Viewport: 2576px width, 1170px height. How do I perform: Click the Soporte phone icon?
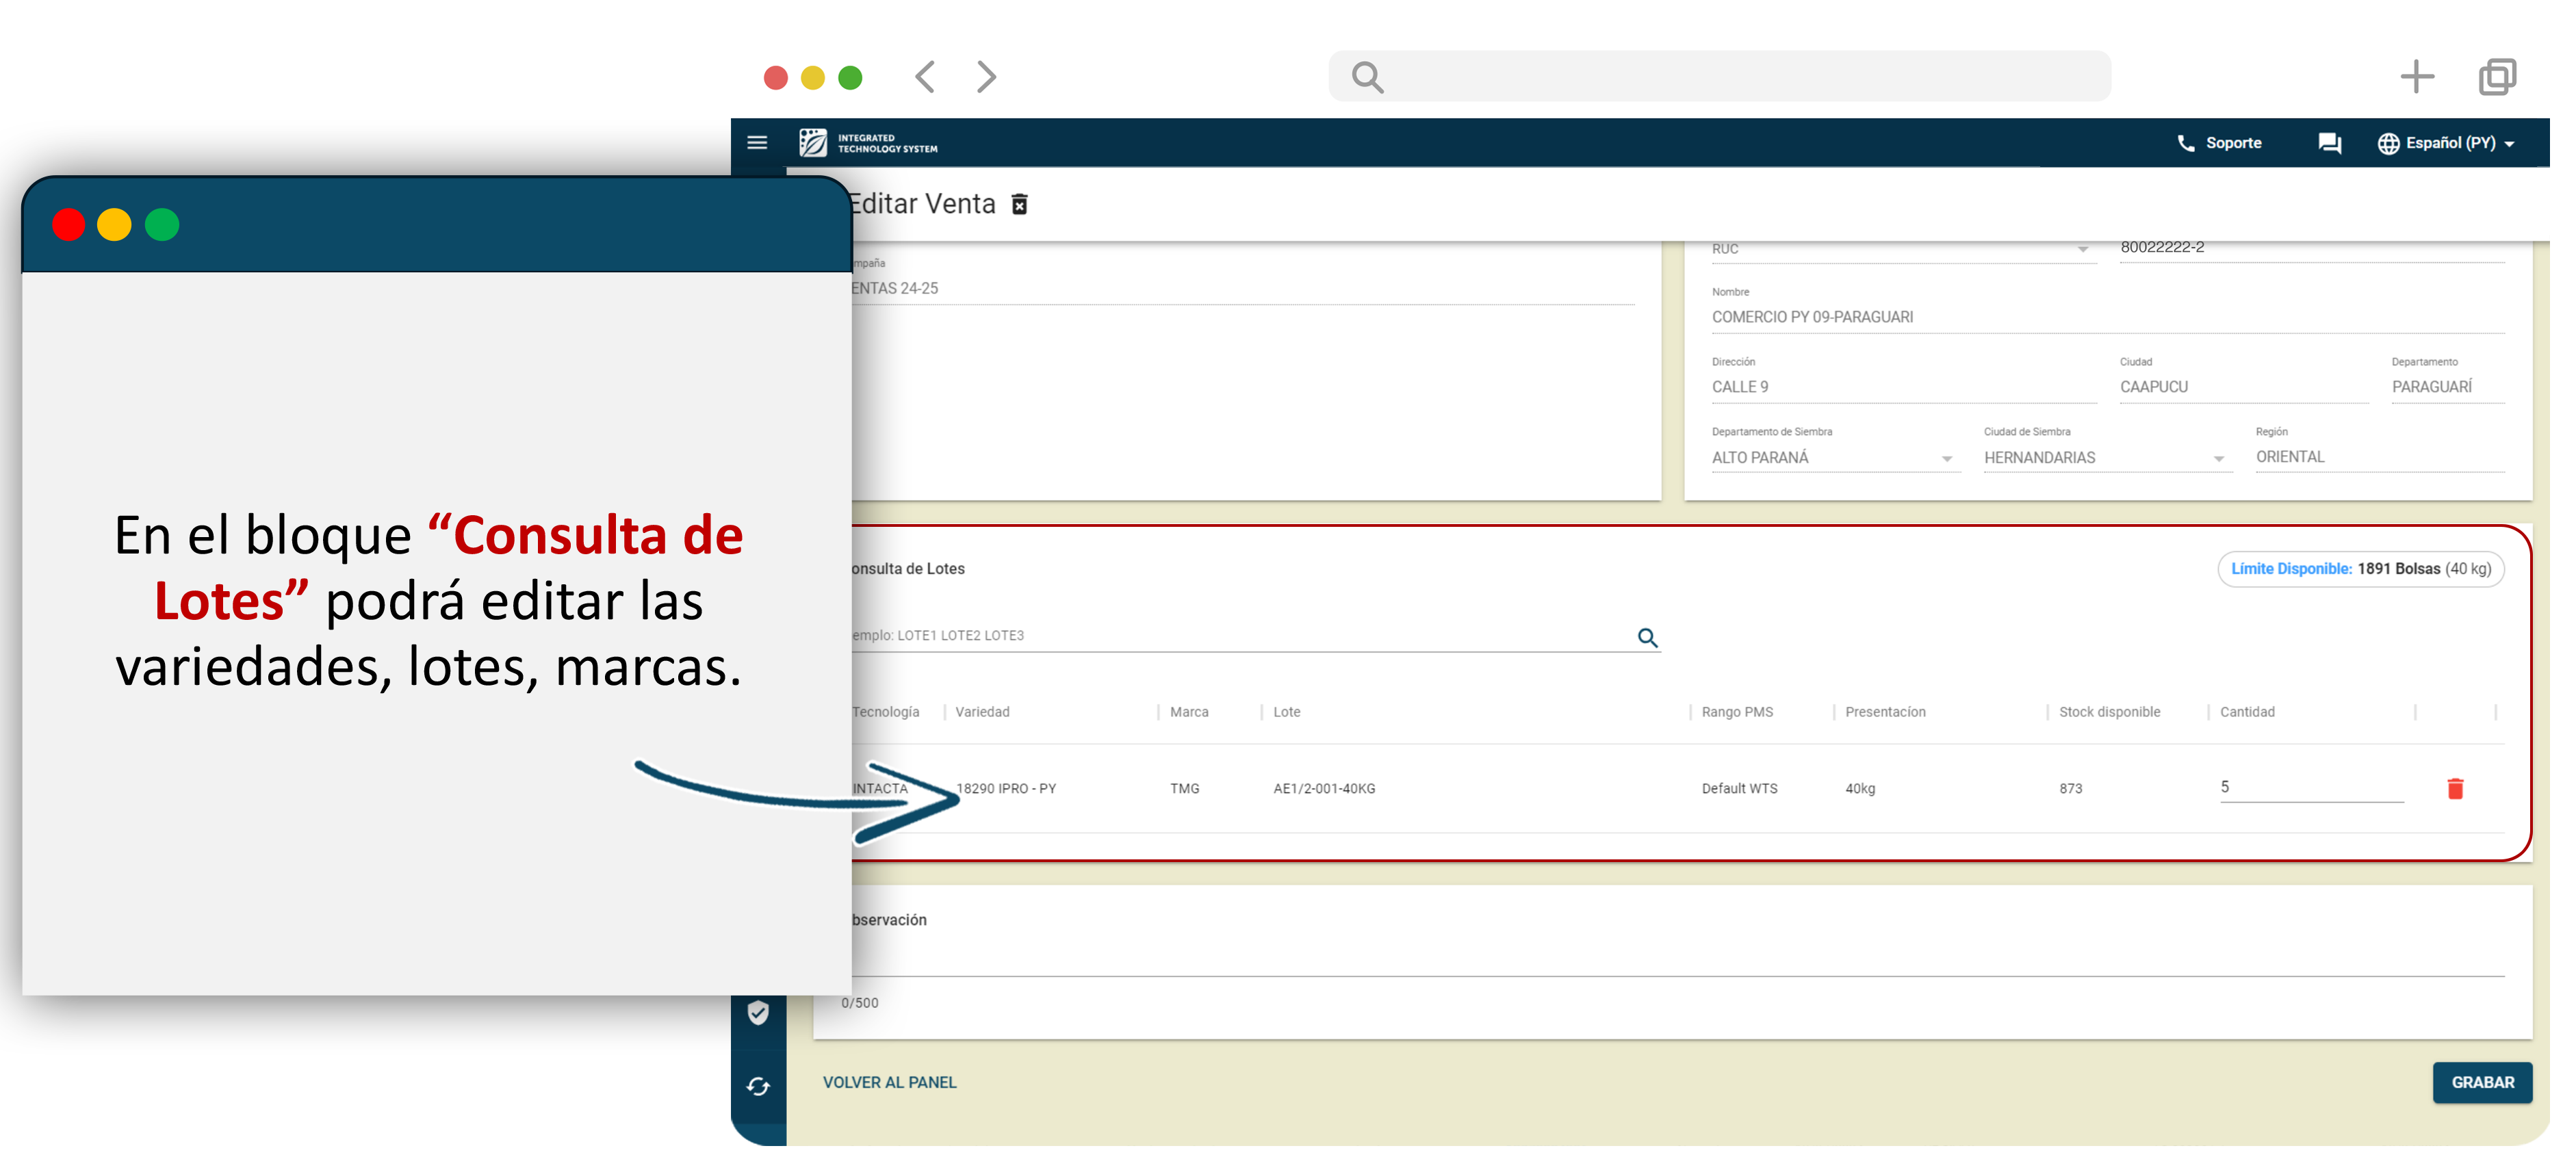click(x=2186, y=143)
